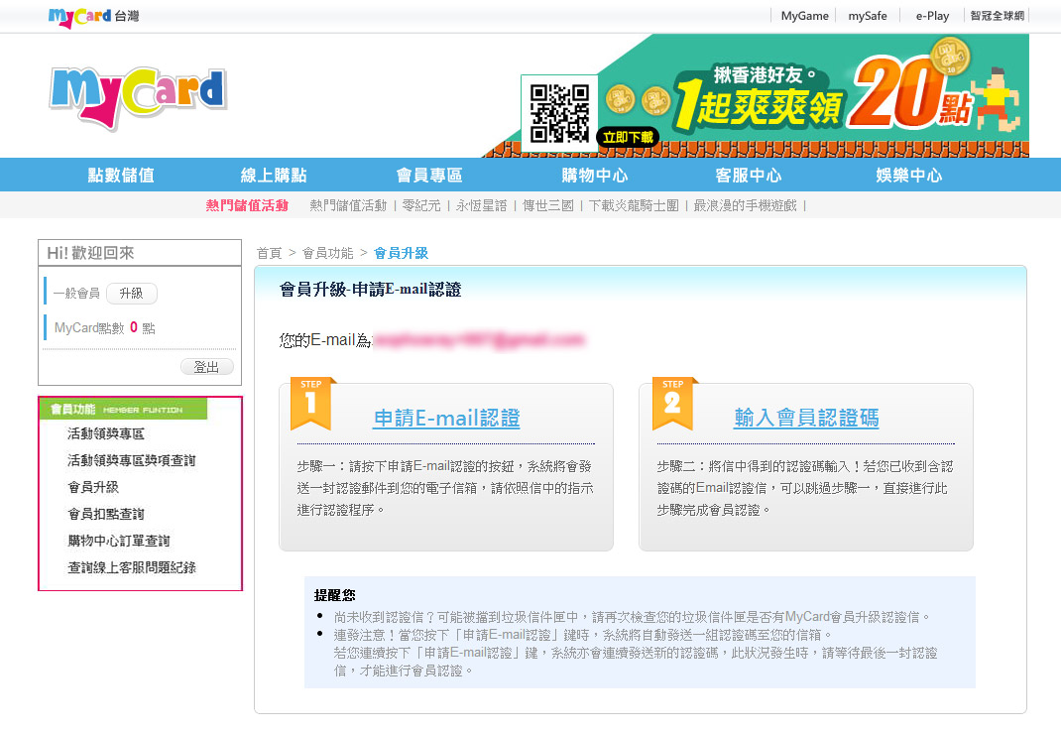Click the 提醒您 reminder heading

334,595
